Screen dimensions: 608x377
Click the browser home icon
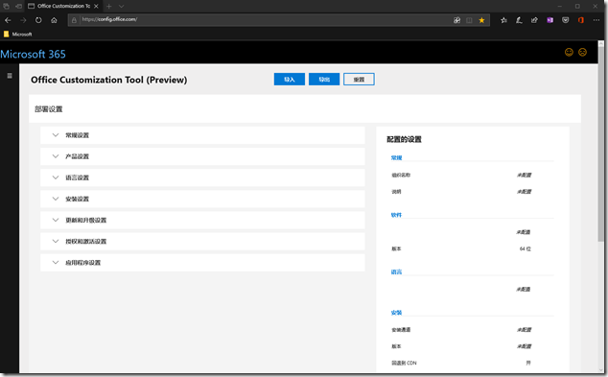click(54, 20)
